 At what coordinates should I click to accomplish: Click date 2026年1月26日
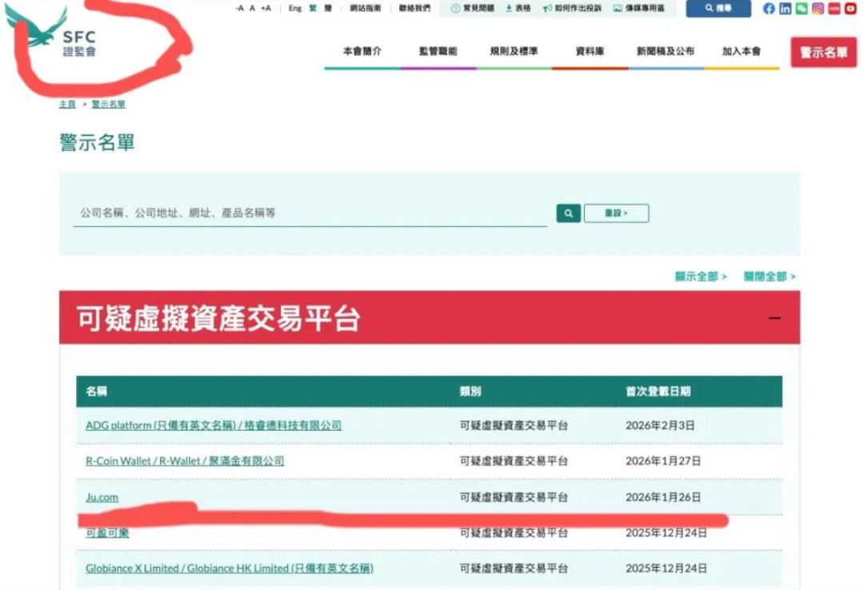[x=663, y=497]
